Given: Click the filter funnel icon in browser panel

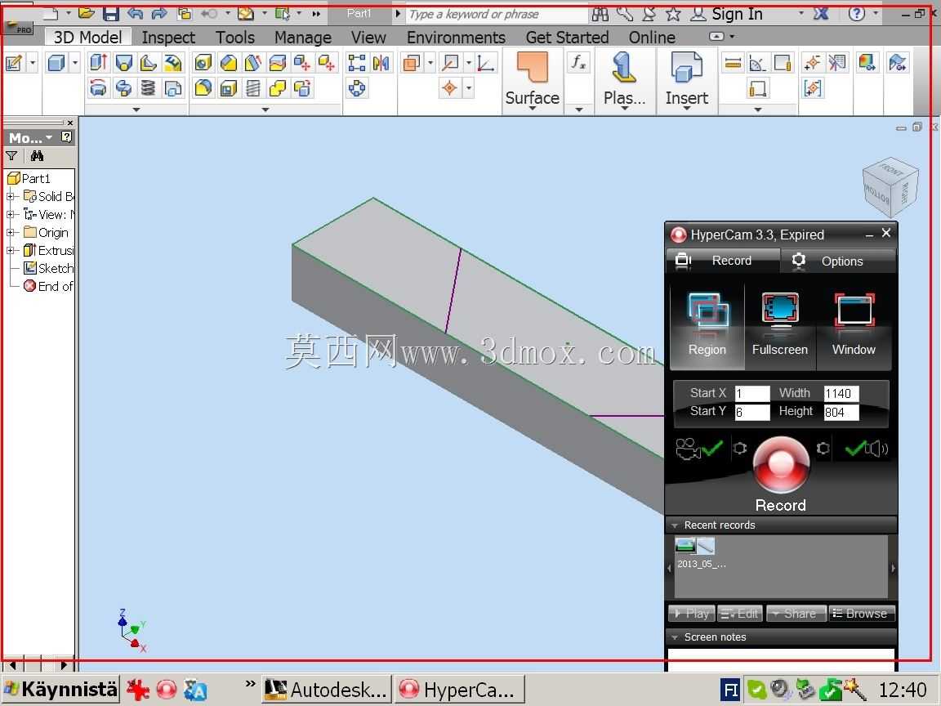Looking at the screenshot, I should (x=11, y=156).
